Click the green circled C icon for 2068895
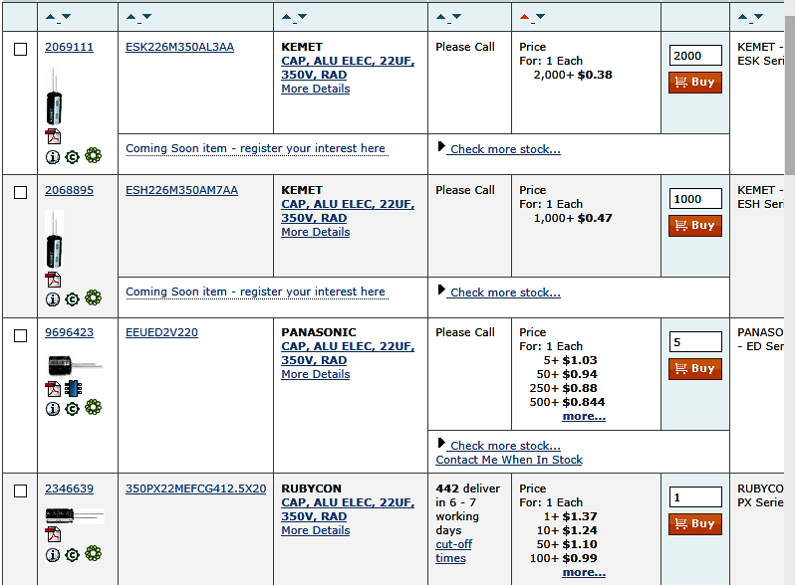 tap(73, 299)
